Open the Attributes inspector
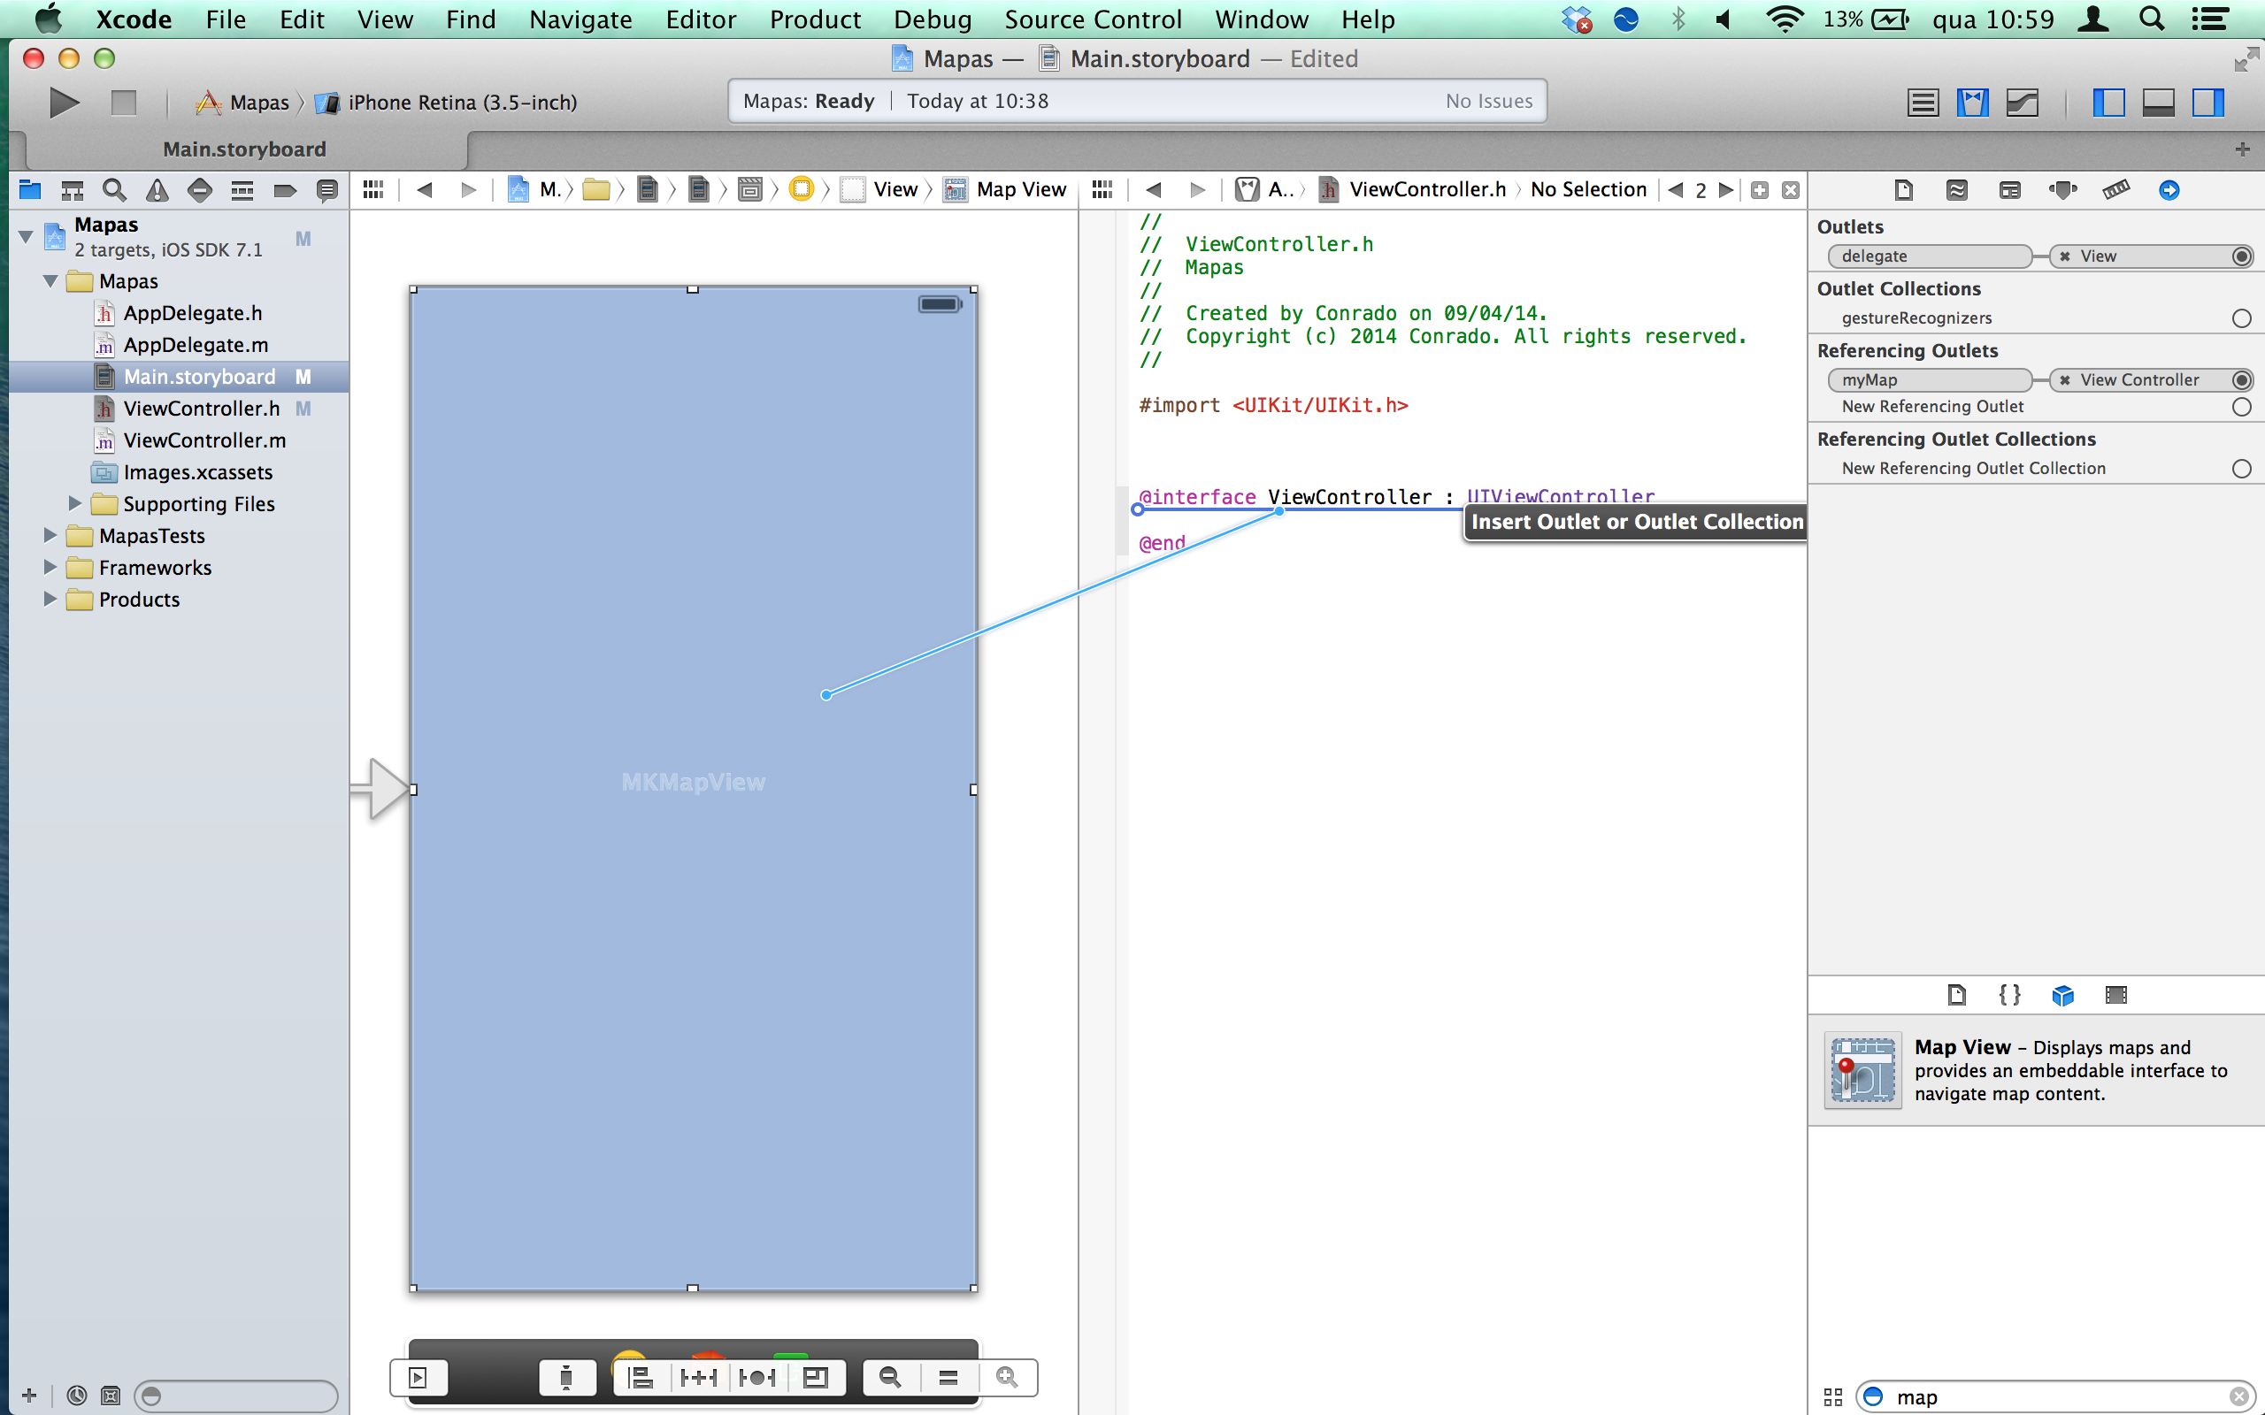Viewport: 2265px width, 1415px height. pos(2062,190)
